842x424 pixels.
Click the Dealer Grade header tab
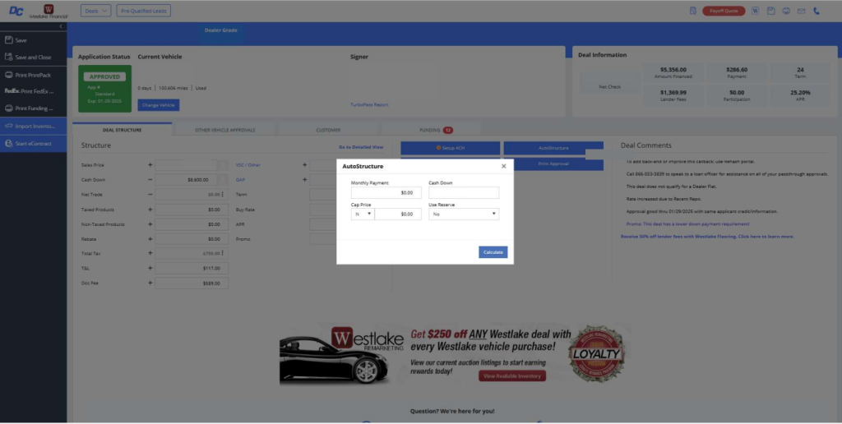pos(220,30)
